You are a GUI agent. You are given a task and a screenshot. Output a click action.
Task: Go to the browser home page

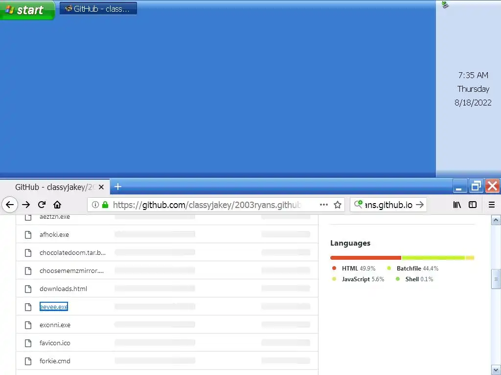pos(57,205)
